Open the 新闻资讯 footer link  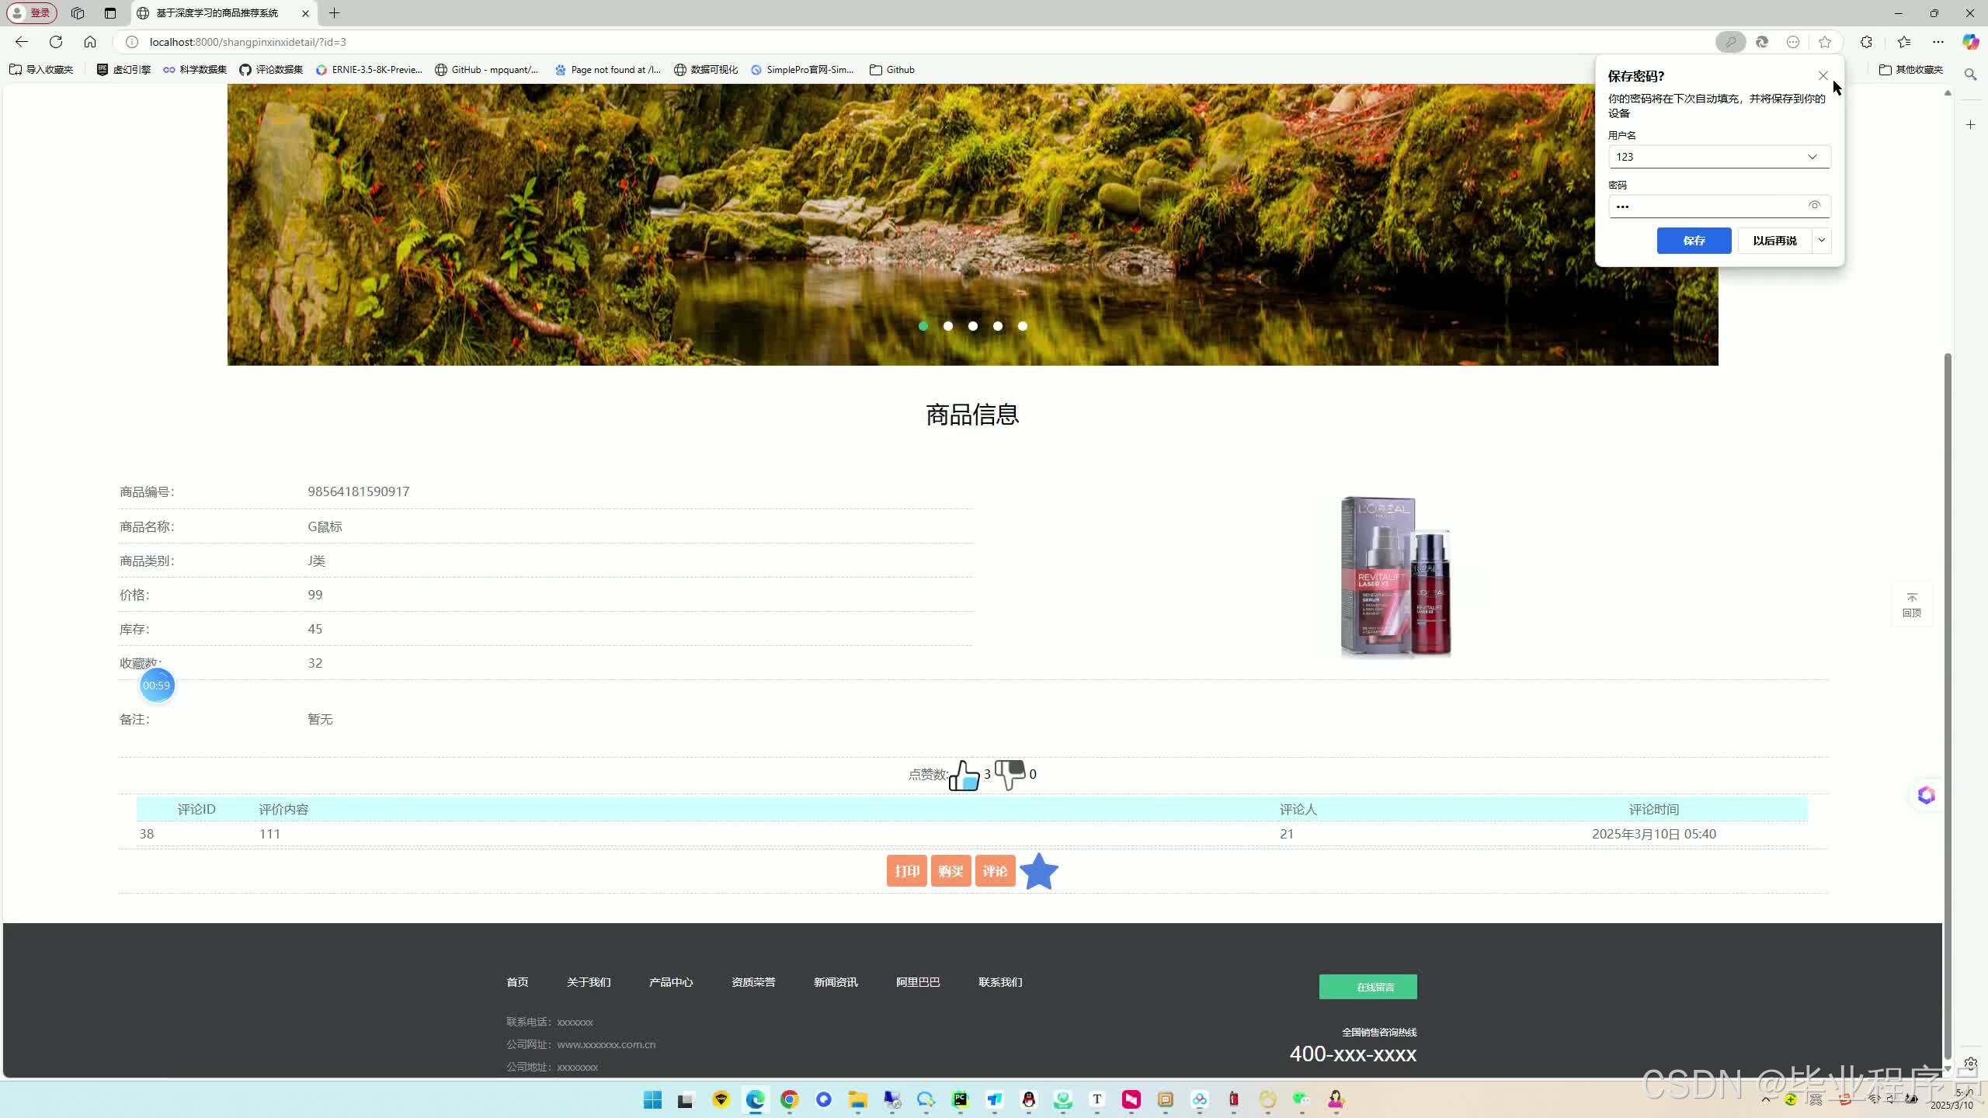pyautogui.click(x=836, y=982)
